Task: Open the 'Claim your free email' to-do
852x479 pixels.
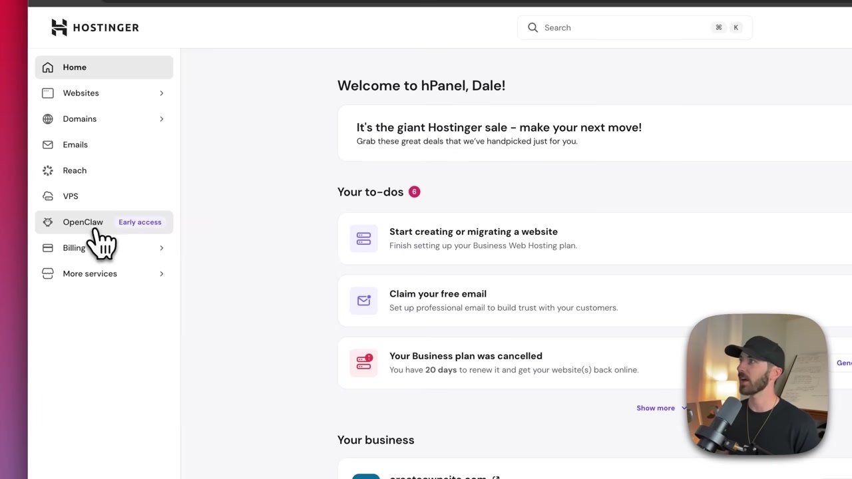Action: [x=438, y=293]
